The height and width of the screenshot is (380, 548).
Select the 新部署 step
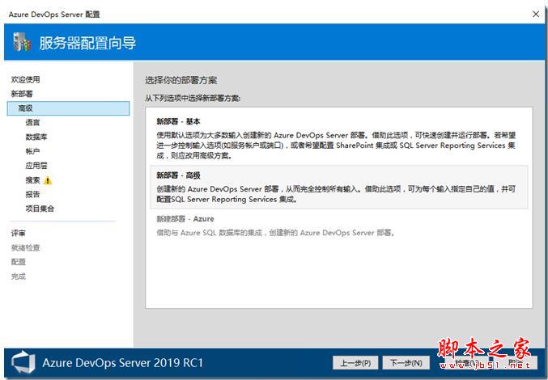(x=22, y=94)
